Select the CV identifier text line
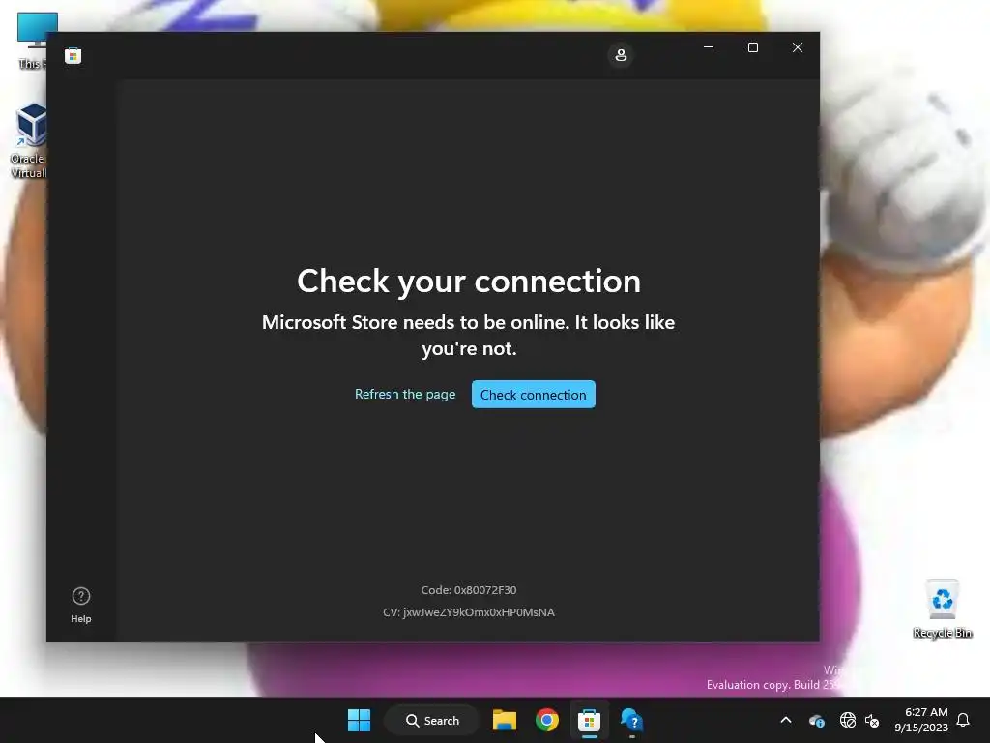 469,612
